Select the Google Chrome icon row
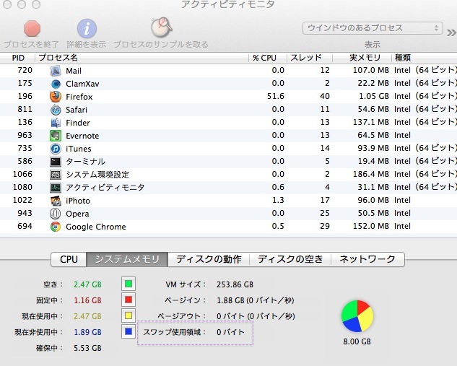 click(56, 227)
